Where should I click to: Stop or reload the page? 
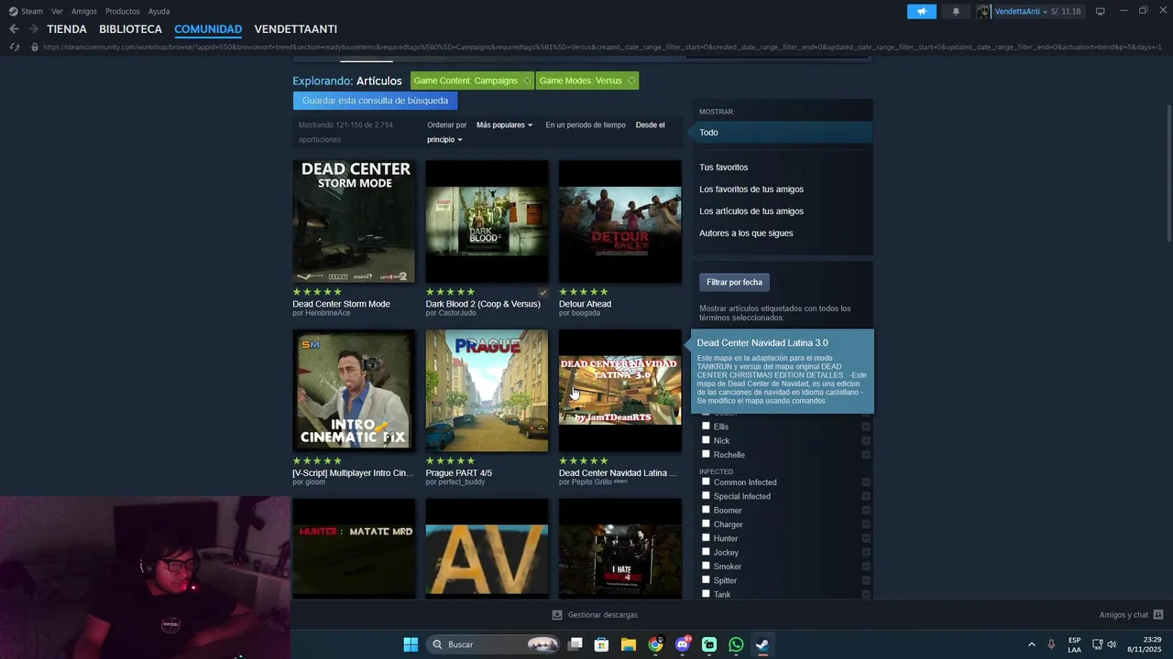[14, 47]
